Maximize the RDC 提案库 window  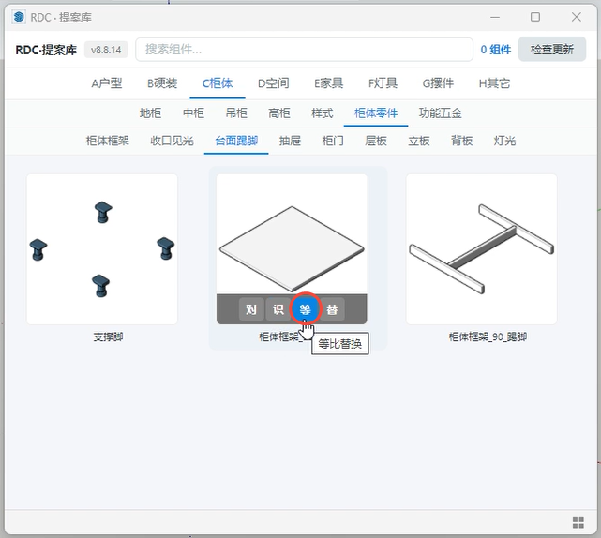(535, 17)
